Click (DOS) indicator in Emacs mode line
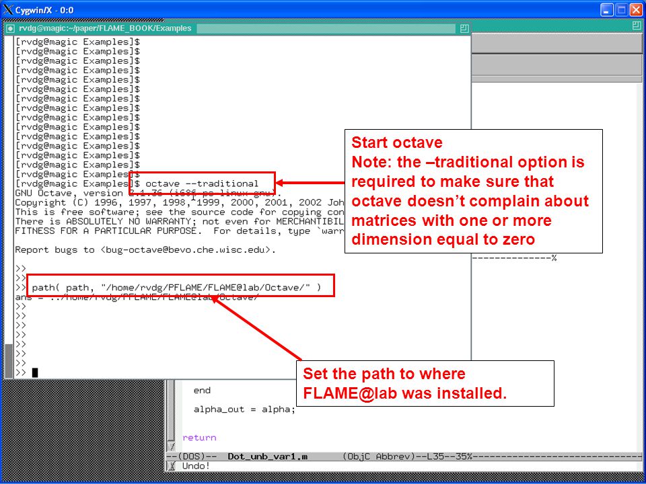 pyautogui.click(x=190, y=456)
